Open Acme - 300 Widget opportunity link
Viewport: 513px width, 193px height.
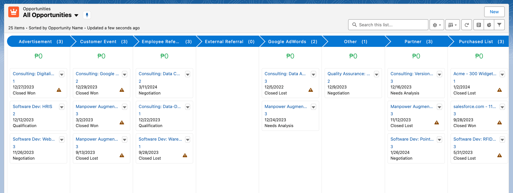475,74
